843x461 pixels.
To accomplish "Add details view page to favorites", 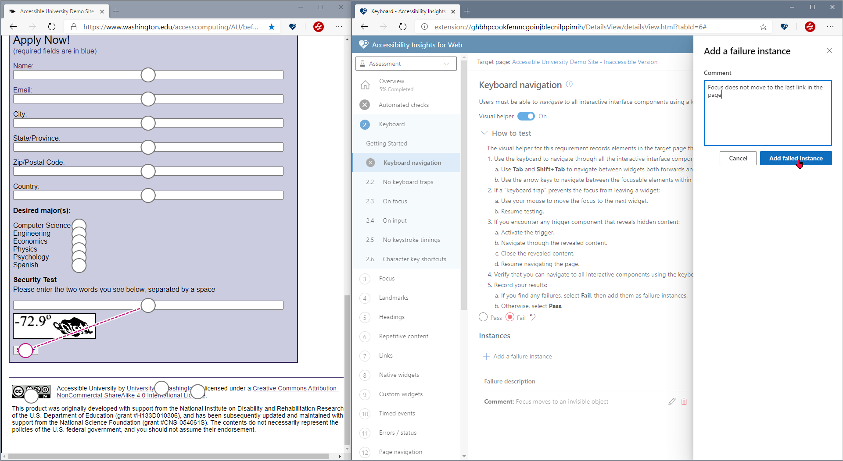I will tap(763, 27).
